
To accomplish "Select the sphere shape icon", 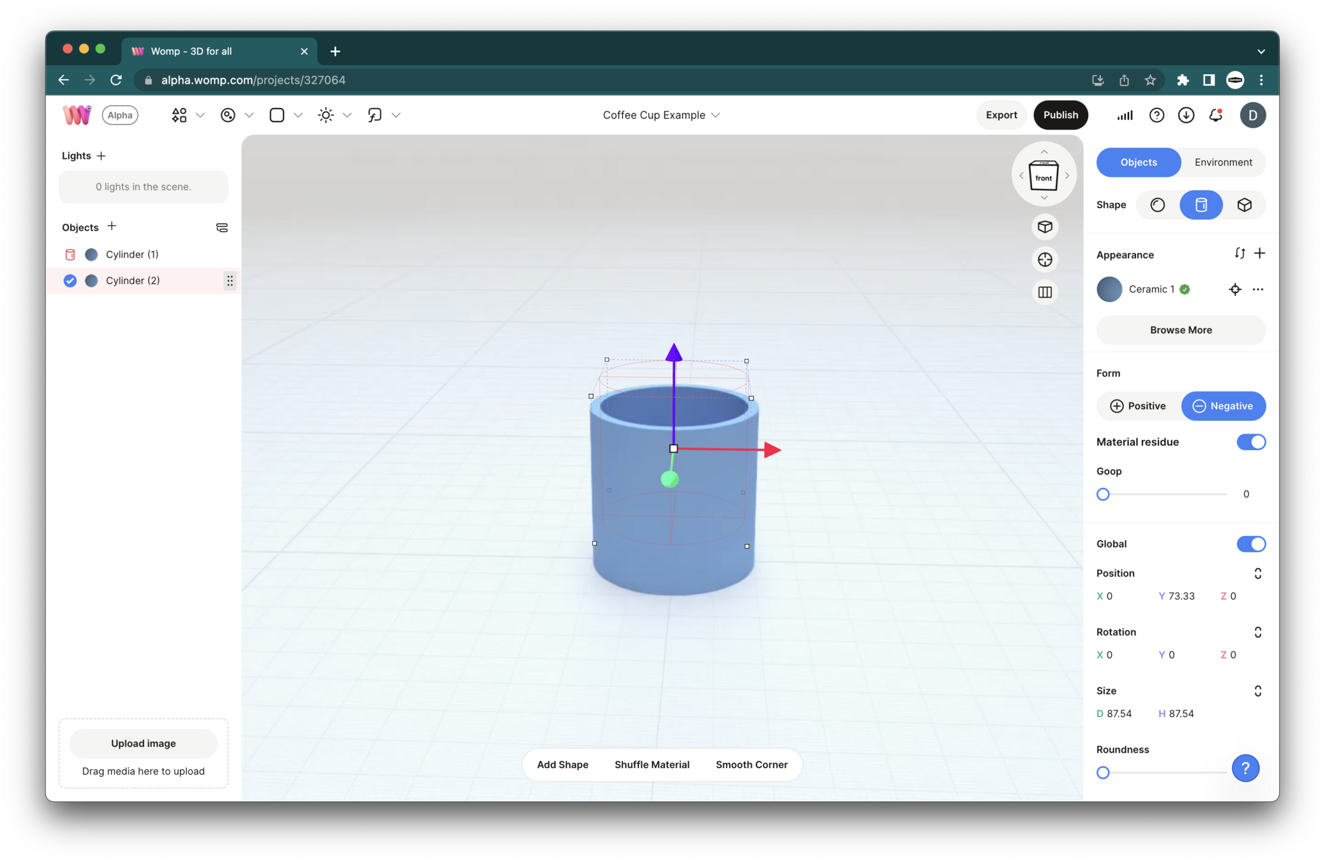I will (x=1157, y=205).
